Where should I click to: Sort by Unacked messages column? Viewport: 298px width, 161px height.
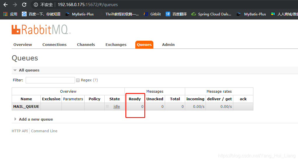tap(155, 99)
